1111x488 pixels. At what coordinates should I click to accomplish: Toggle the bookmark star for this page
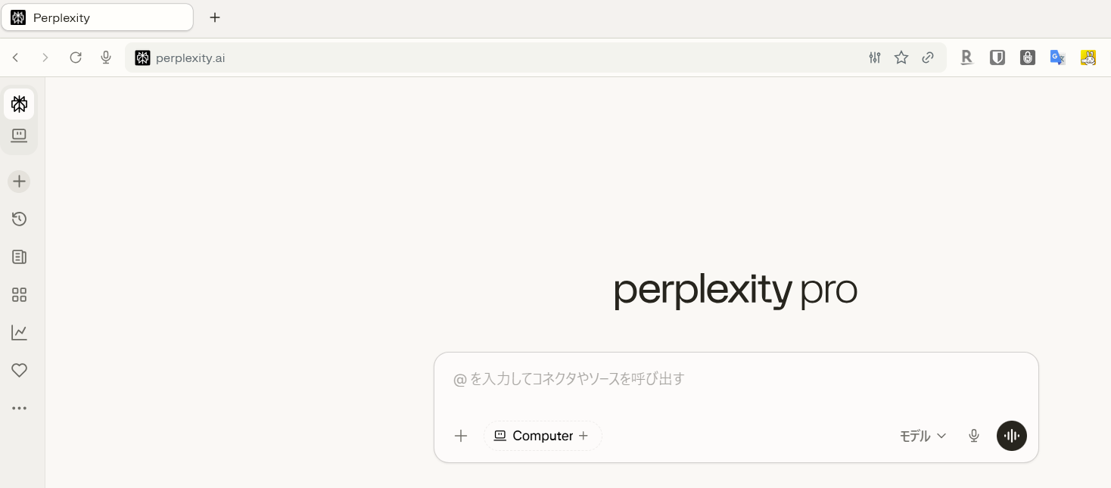point(901,58)
